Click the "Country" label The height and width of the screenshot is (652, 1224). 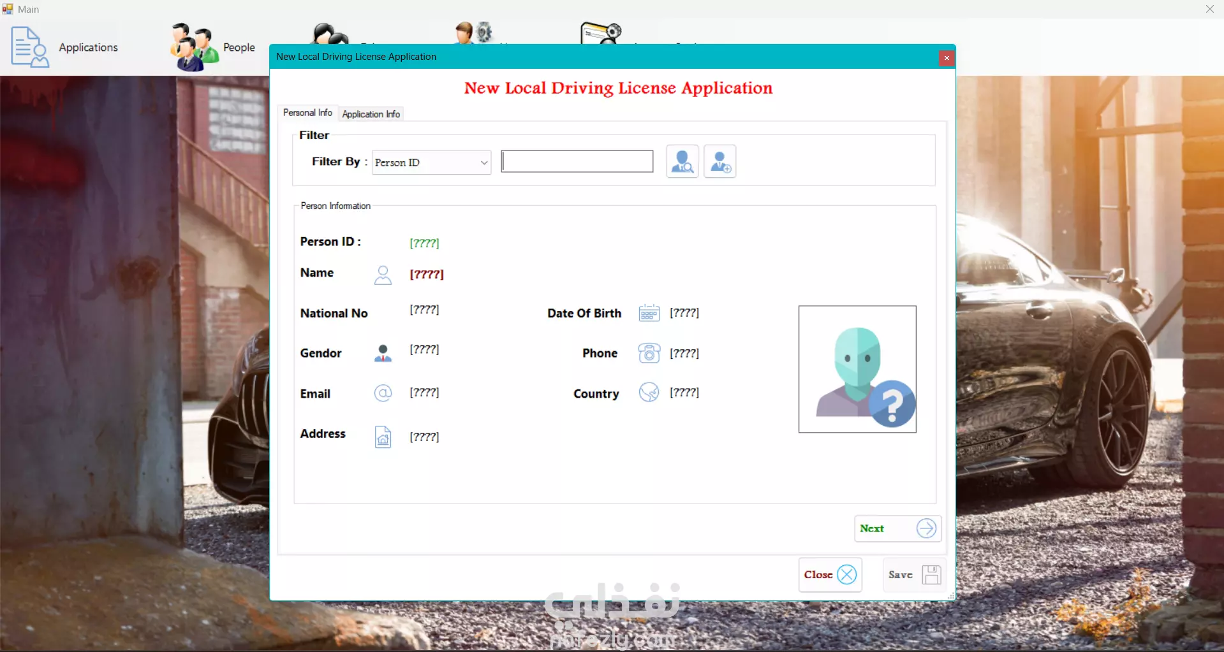[596, 394]
